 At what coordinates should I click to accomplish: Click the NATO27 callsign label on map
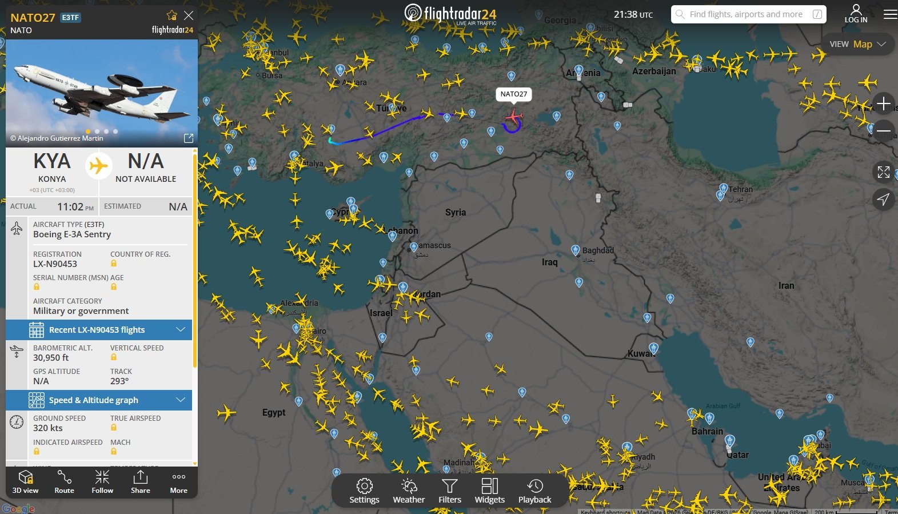coord(514,94)
